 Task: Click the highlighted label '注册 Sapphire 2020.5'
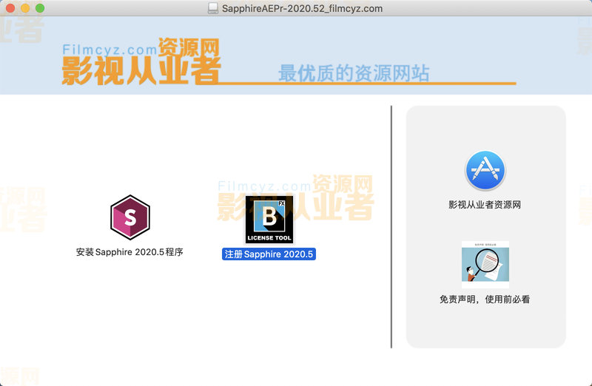(269, 254)
